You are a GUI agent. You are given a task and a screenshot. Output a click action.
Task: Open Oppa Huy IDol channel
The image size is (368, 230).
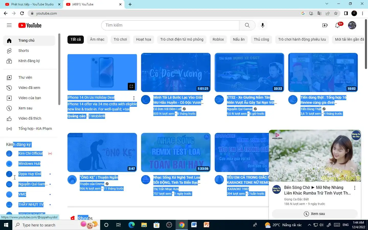[29, 174]
